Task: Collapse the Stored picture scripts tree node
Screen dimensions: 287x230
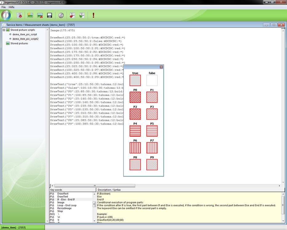Action: click(x=4, y=30)
